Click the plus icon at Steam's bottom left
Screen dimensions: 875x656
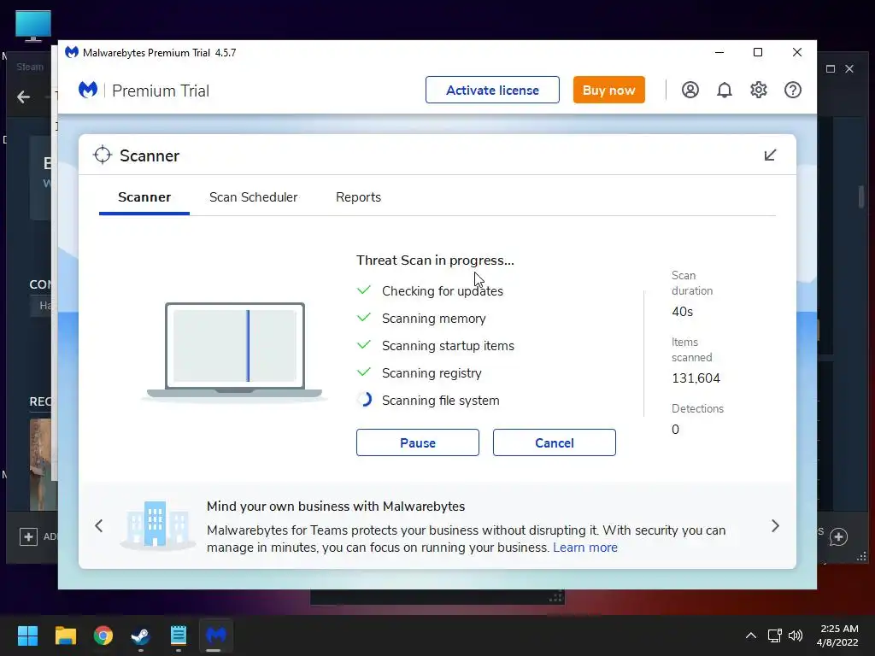click(28, 536)
